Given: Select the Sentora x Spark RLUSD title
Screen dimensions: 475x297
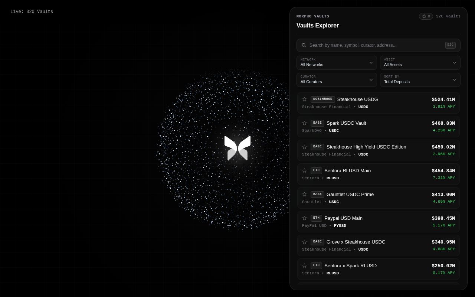Looking at the screenshot, I should point(350,266).
